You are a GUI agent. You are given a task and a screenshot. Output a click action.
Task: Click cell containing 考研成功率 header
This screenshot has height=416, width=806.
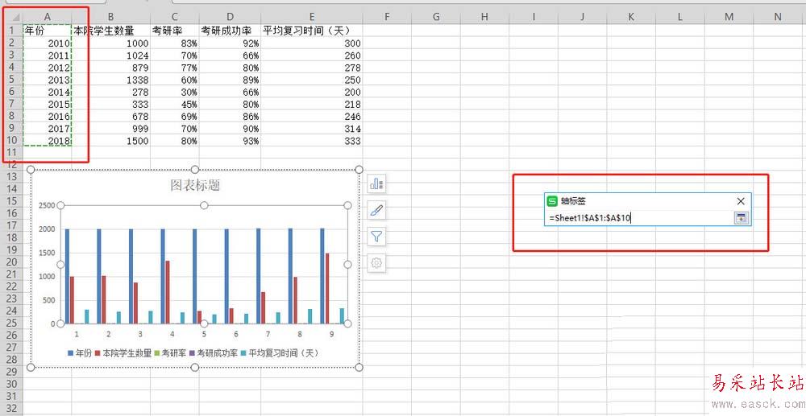230,30
